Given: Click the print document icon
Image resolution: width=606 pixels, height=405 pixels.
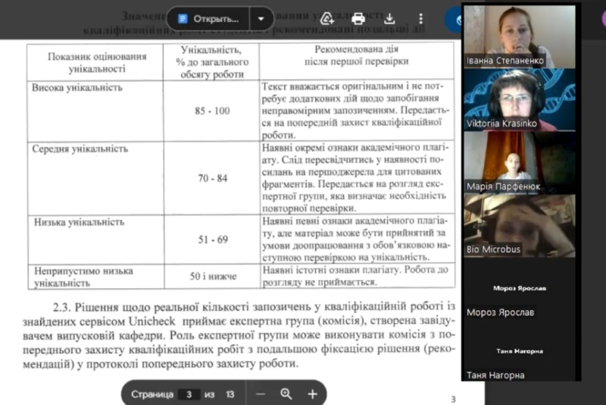Looking at the screenshot, I should tap(358, 18).
